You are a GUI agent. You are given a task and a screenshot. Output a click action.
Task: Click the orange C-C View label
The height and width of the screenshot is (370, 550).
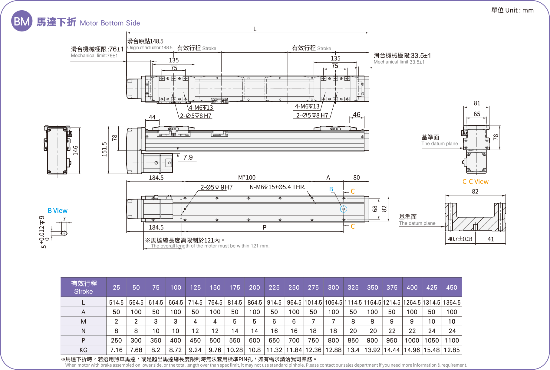[x=475, y=182]
